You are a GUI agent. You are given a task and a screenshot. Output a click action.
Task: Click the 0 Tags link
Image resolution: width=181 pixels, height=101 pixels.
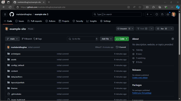[x=38, y=39]
